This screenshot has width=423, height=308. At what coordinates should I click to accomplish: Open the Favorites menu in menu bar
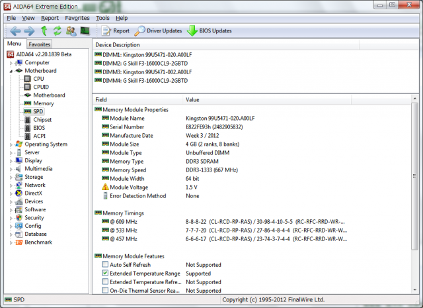pos(77,18)
